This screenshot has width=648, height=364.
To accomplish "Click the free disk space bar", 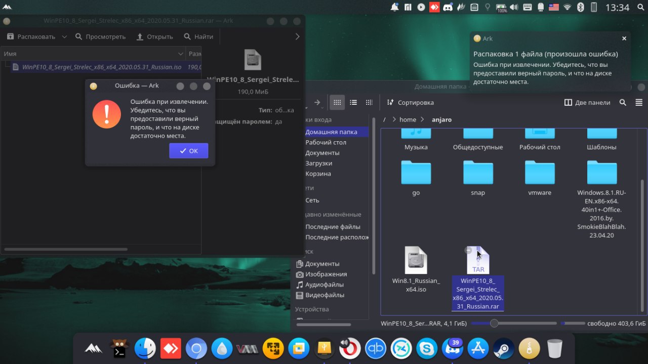I will [x=573, y=323].
